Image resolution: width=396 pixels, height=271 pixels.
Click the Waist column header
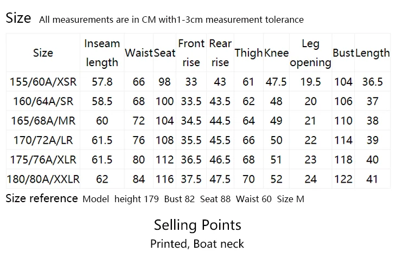(x=139, y=53)
